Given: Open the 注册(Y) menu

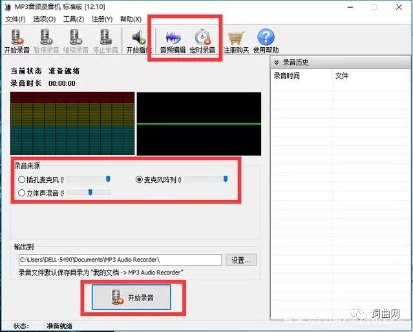Looking at the screenshot, I should pyautogui.click(x=102, y=19).
